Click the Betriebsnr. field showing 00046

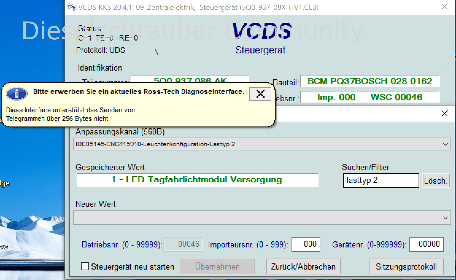point(183,244)
